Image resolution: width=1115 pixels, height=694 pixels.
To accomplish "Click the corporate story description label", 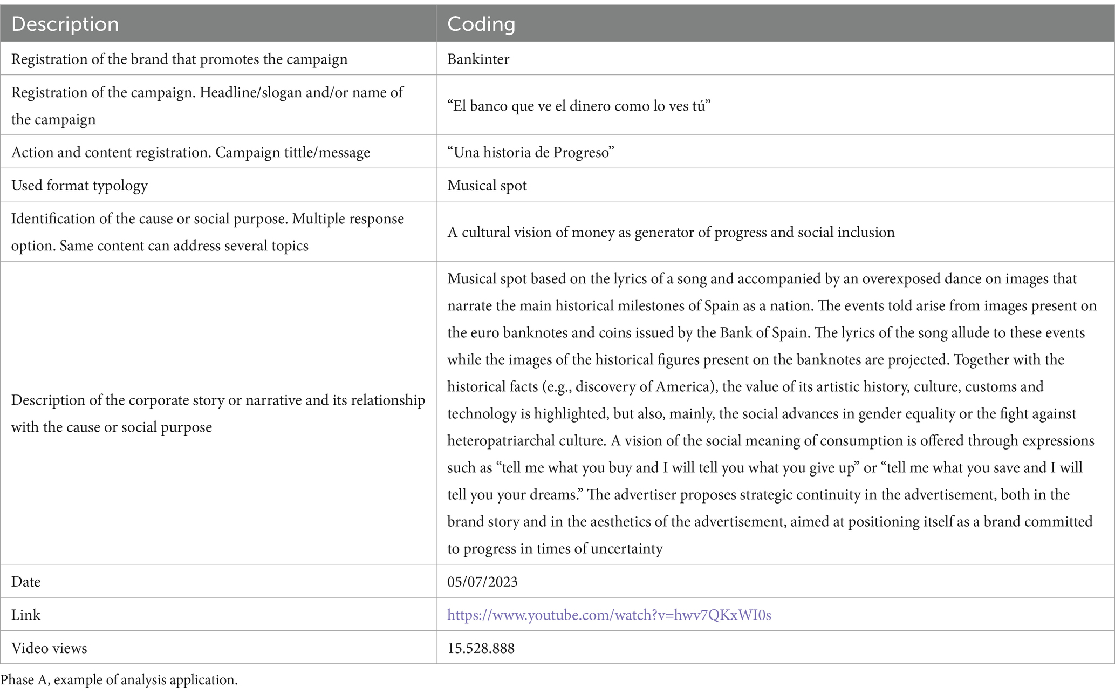I will [218, 413].
